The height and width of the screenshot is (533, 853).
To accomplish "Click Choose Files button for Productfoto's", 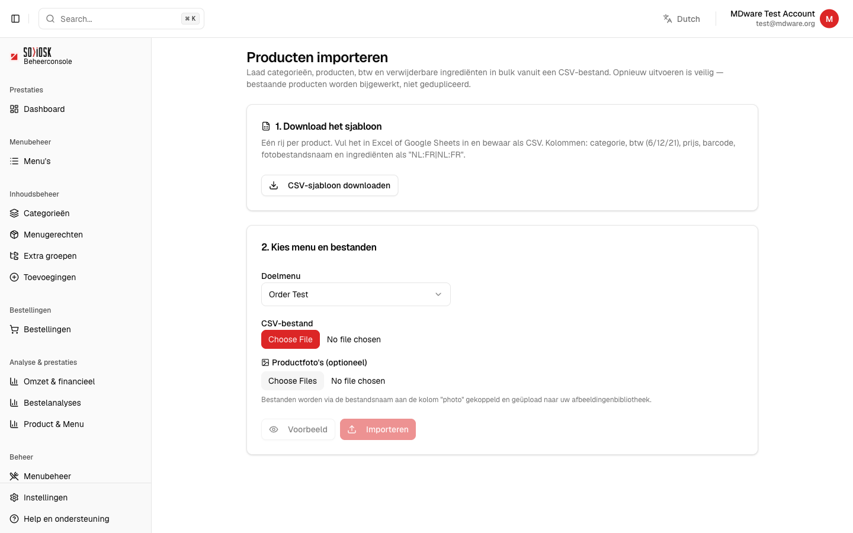I will pyautogui.click(x=293, y=381).
